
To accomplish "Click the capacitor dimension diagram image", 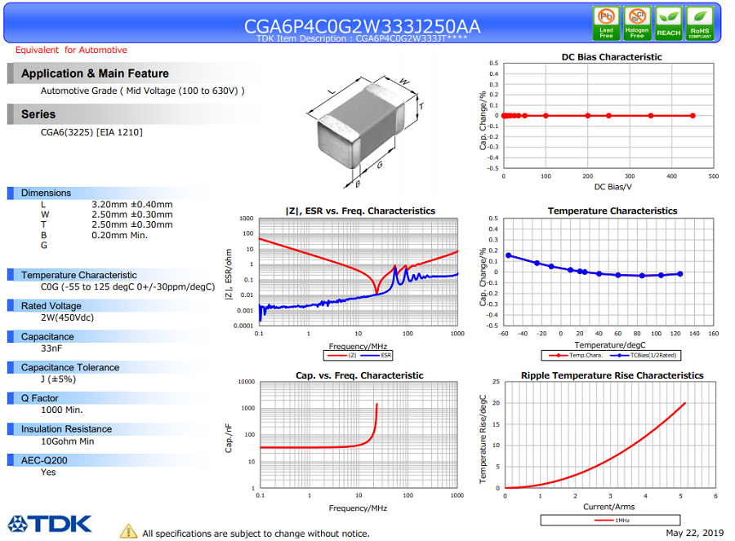I will (364, 126).
